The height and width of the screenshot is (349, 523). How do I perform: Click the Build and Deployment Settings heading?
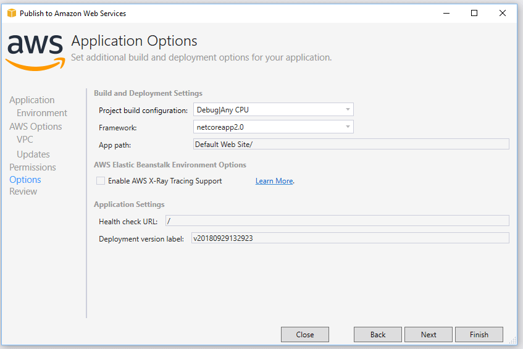[x=148, y=93]
